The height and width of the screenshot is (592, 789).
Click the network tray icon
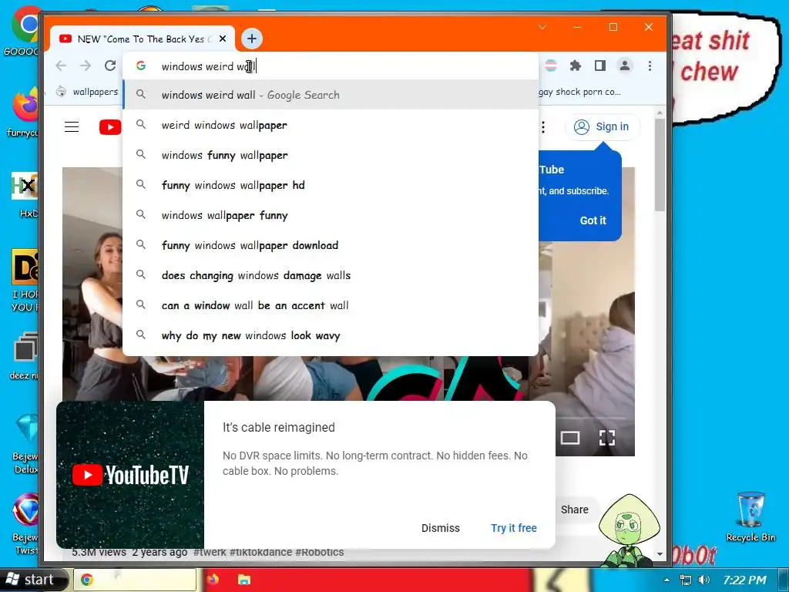[x=685, y=580]
